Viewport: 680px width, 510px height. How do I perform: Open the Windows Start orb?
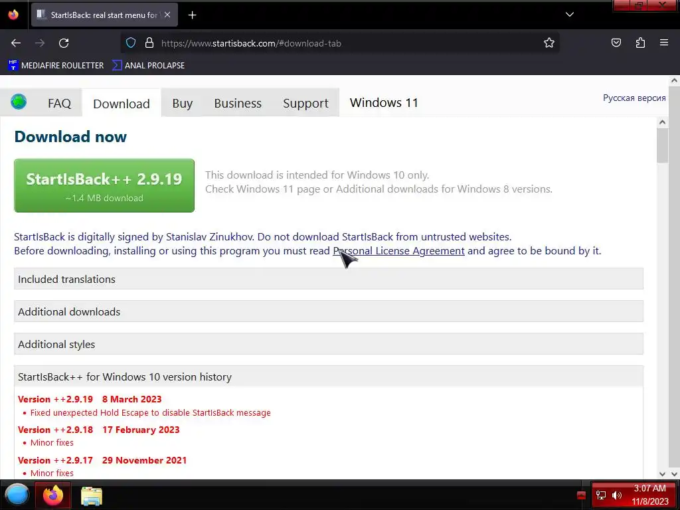[17, 495]
